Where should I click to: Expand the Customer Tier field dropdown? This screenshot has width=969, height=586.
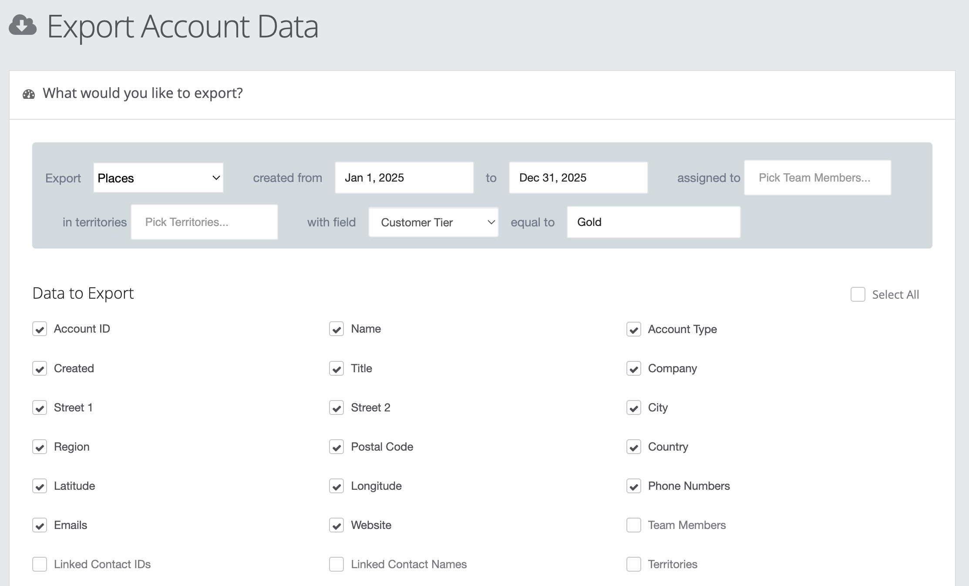coord(434,222)
